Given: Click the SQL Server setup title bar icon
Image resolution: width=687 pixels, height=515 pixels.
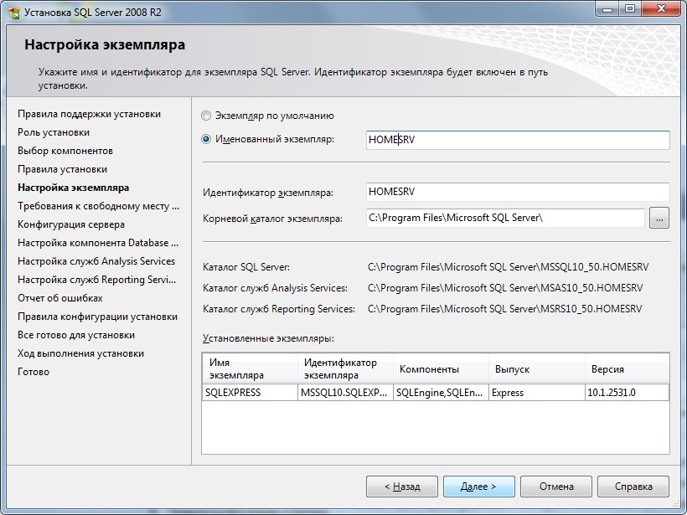Looking at the screenshot, I should [14, 13].
